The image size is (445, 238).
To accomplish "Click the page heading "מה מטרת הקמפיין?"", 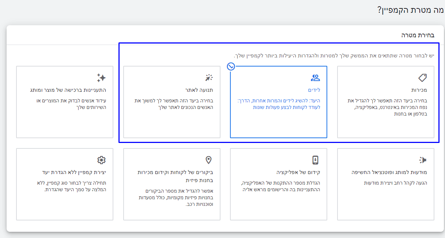I will (411, 10).
